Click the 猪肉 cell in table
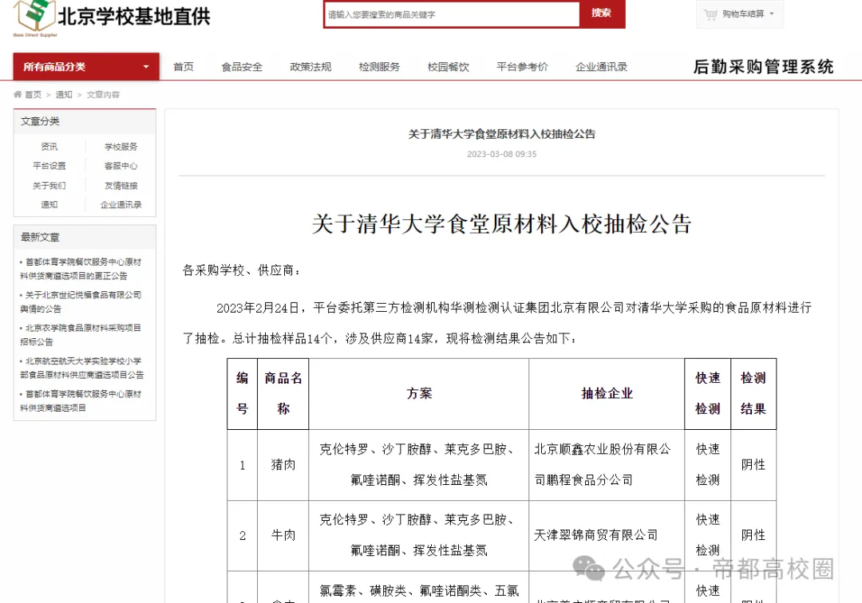862x603 pixels. point(283,464)
